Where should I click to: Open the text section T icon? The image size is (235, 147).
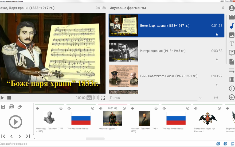click(x=232, y=44)
